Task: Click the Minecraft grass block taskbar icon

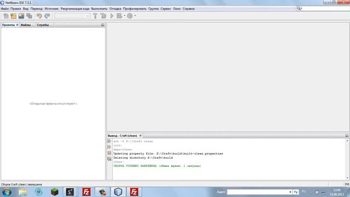Action: (55, 192)
